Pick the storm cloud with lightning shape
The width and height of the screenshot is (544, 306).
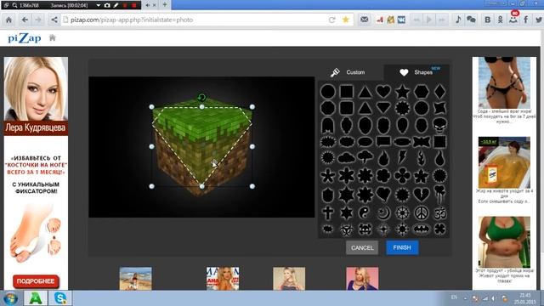click(365, 158)
